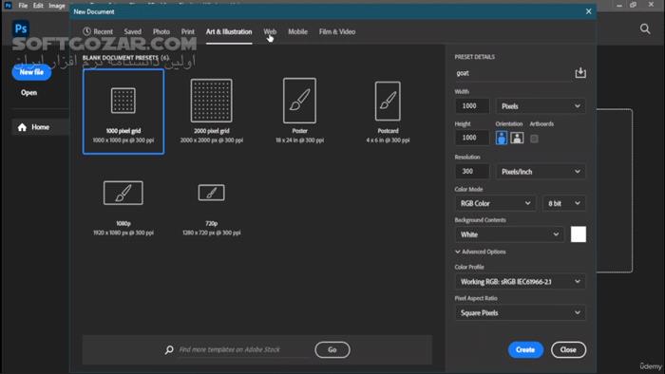Click the Height input field
The image size is (665, 374).
click(472, 138)
